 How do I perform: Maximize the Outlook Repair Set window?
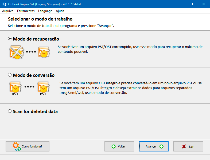click(x=191, y=4)
